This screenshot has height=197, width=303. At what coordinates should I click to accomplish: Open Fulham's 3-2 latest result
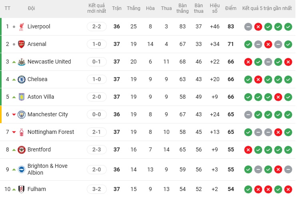point(97,189)
